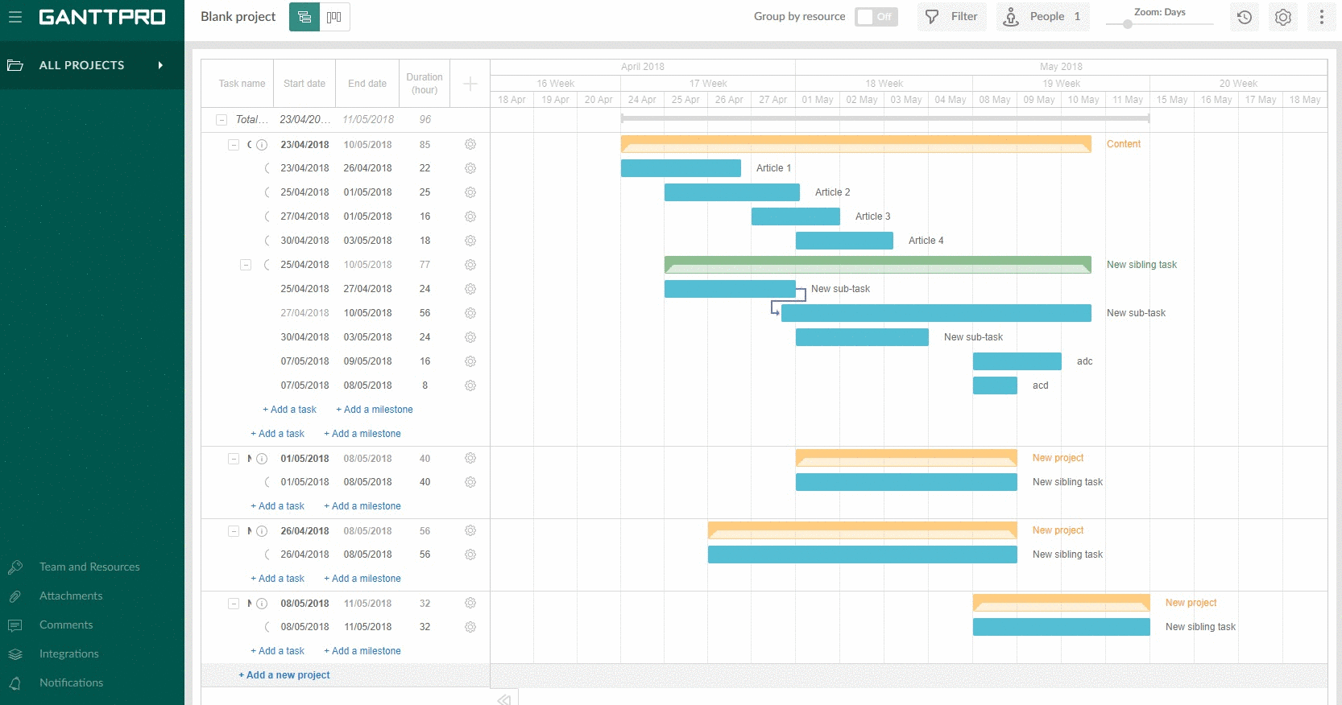
Task: Click the add column plus icon
Action: [470, 84]
